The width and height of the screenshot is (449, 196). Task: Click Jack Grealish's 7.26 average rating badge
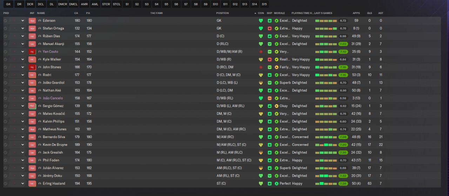tap(343, 152)
